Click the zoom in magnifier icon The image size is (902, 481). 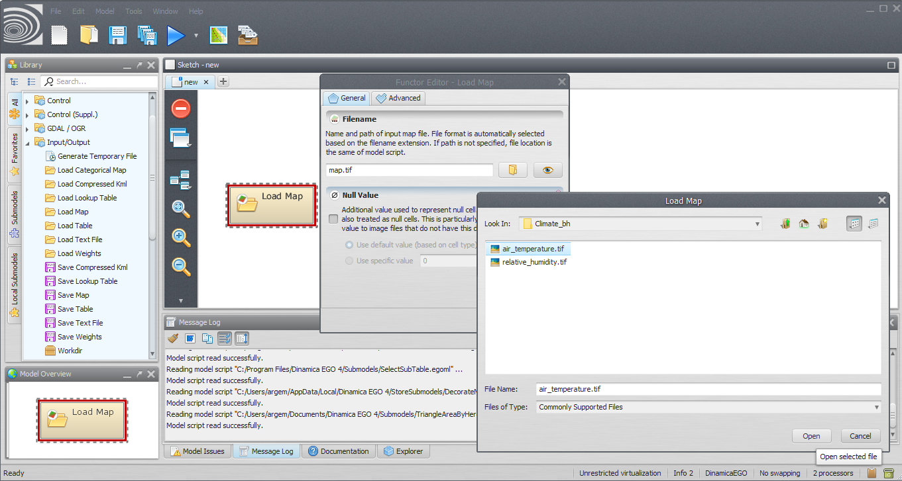click(181, 238)
